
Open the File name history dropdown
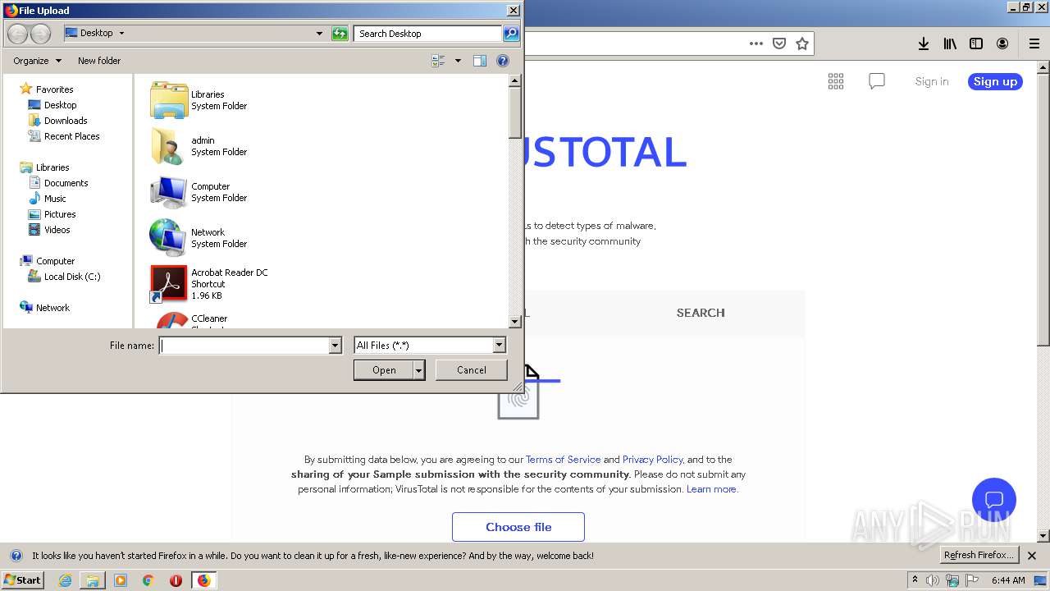pos(335,346)
